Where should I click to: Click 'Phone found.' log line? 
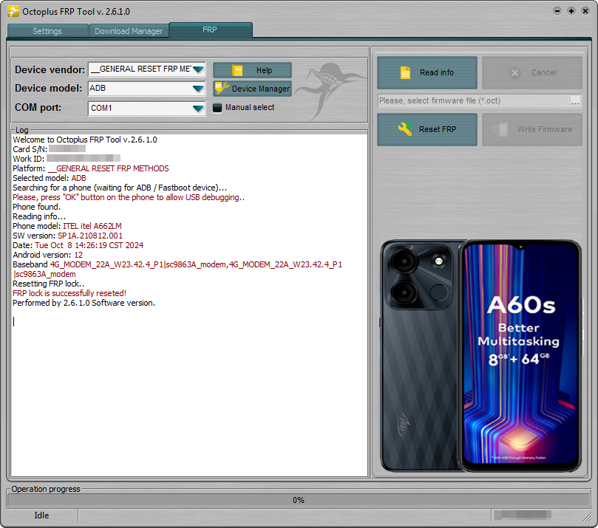[x=37, y=207]
